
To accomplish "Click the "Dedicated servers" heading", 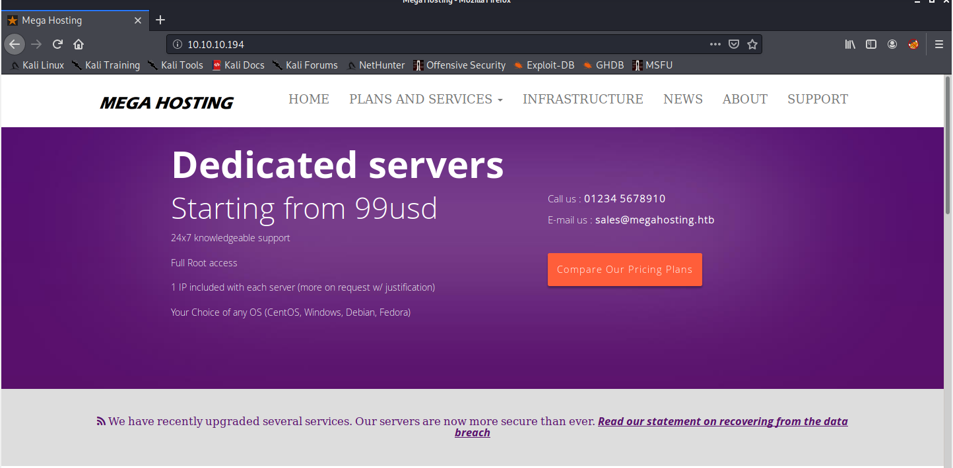I will pos(337,164).
